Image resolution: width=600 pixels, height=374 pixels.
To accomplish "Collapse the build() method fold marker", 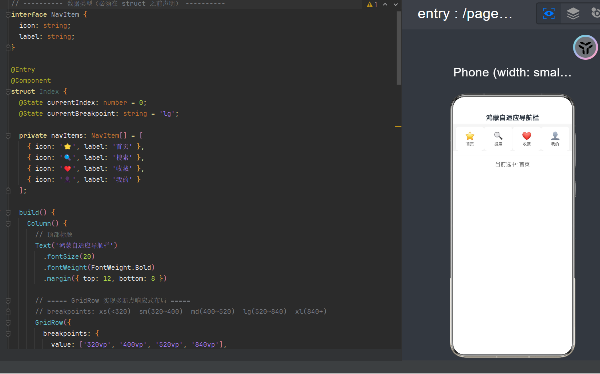I will point(8,213).
